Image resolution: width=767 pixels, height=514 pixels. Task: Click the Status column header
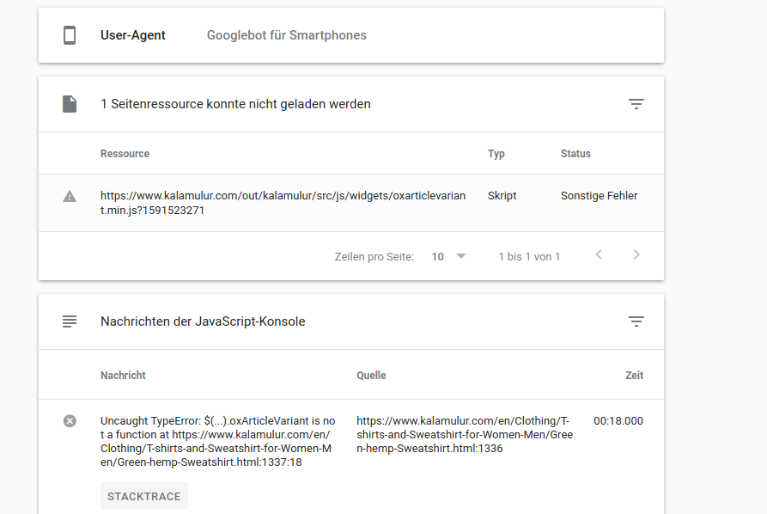tap(575, 154)
